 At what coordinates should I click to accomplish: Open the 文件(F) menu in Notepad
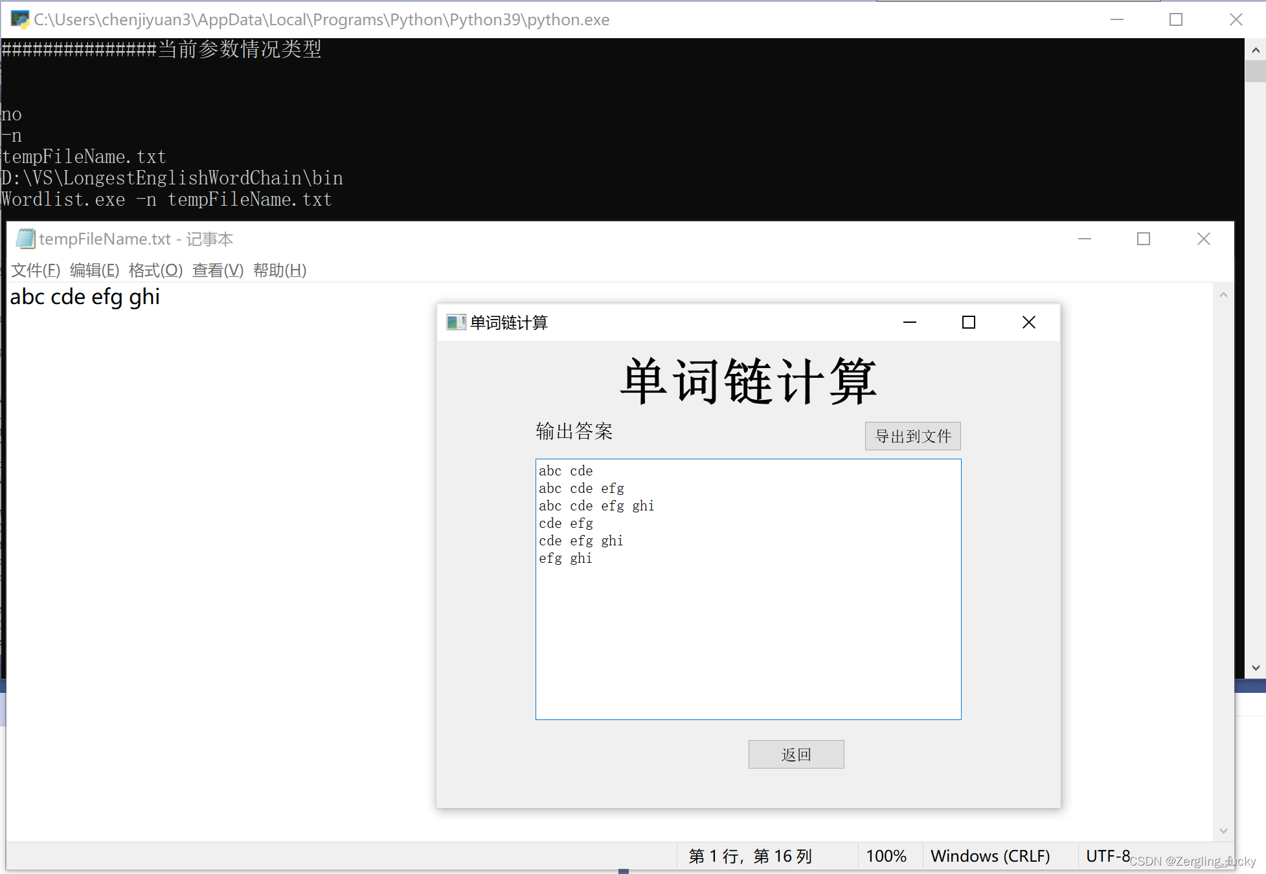[36, 270]
